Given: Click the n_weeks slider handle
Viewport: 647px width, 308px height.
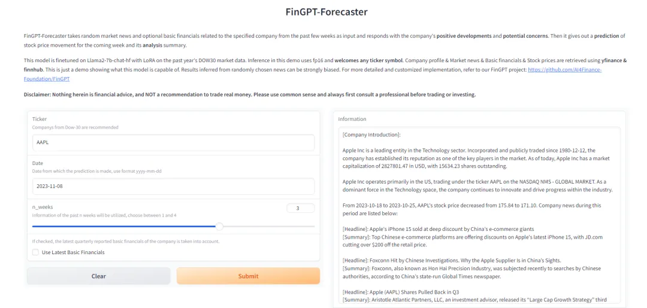Looking at the screenshot, I should pos(219,227).
